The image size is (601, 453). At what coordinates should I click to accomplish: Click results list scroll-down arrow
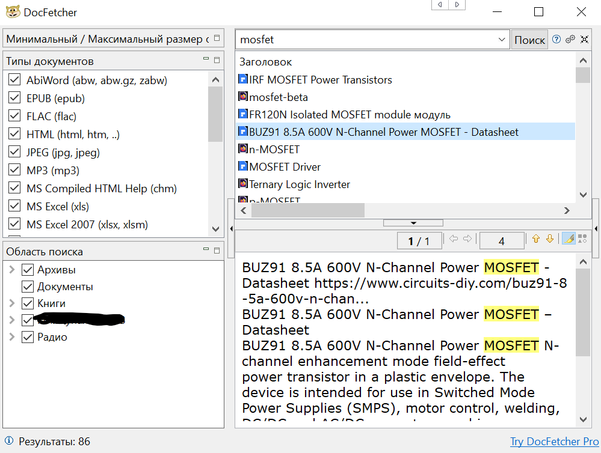pos(583,195)
